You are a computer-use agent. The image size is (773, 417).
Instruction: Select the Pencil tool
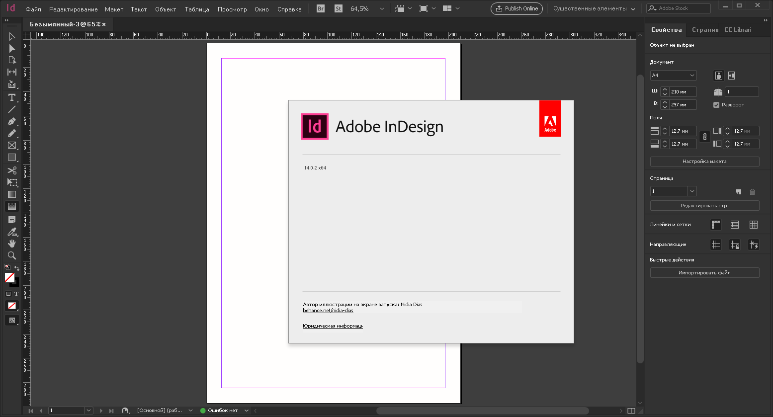[x=12, y=133]
